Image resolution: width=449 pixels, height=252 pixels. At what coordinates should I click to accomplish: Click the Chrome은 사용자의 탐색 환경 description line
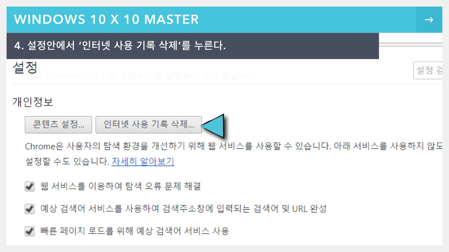coord(233,146)
